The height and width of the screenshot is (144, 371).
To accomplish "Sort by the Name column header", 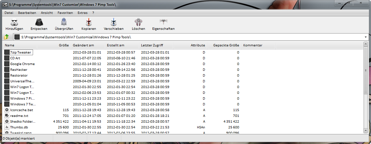I will 20,45.
